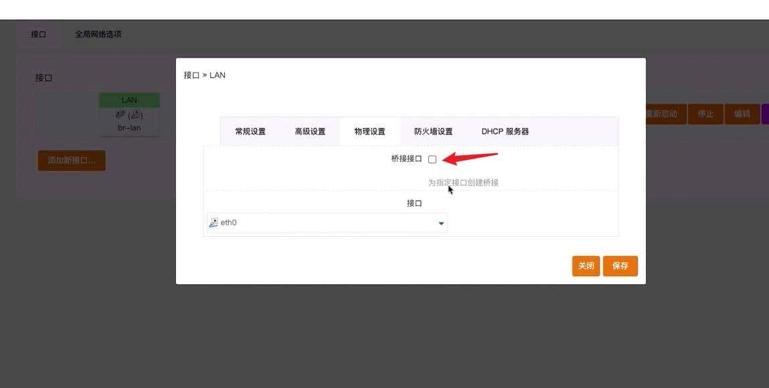Select the 物理设置 tab
The image size is (769, 388).
(x=370, y=131)
